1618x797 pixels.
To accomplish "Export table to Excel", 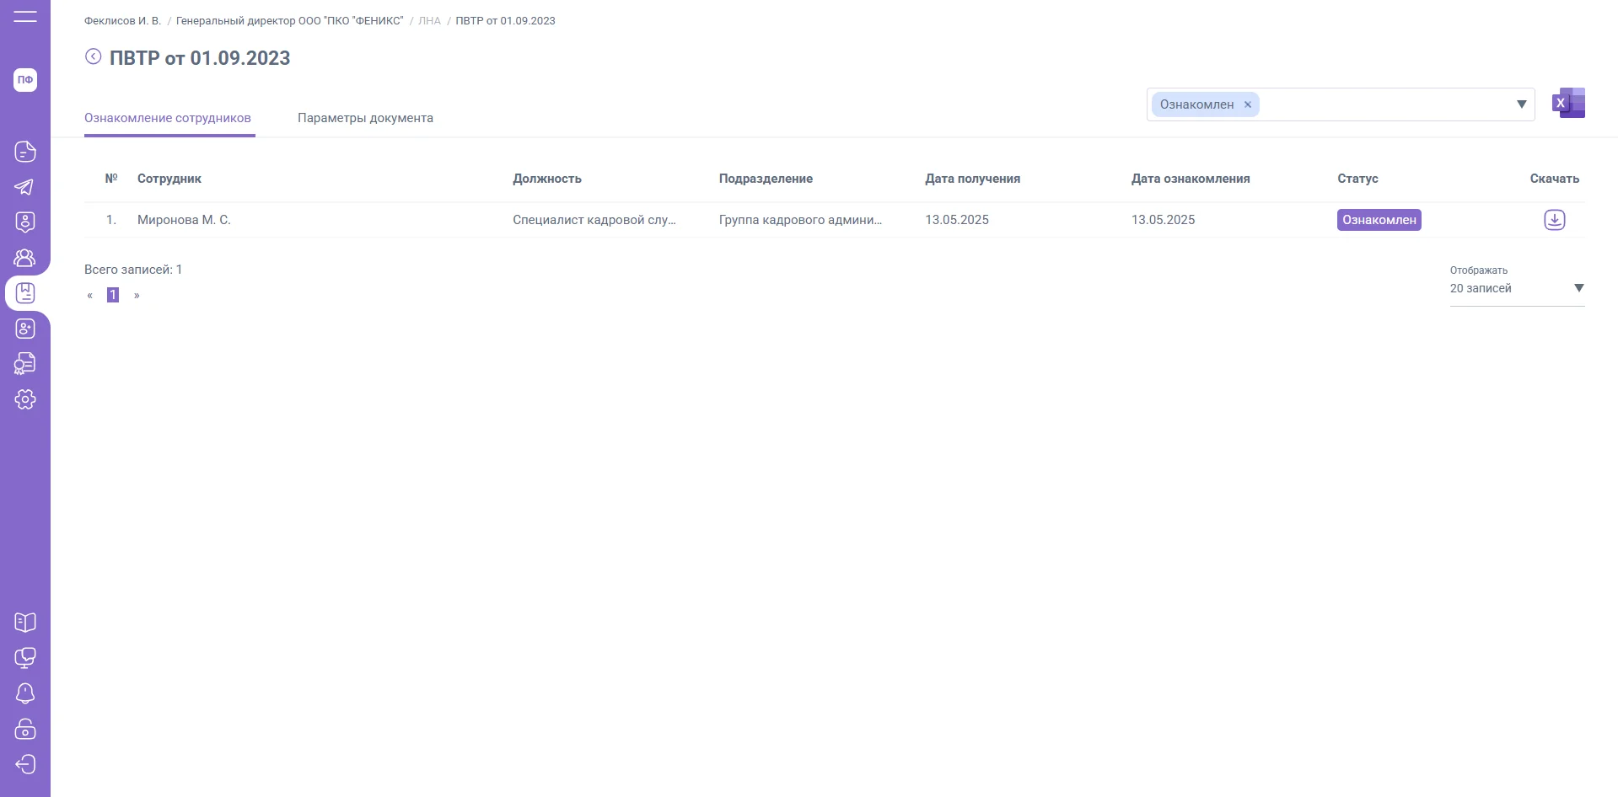I will (x=1568, y=104).
